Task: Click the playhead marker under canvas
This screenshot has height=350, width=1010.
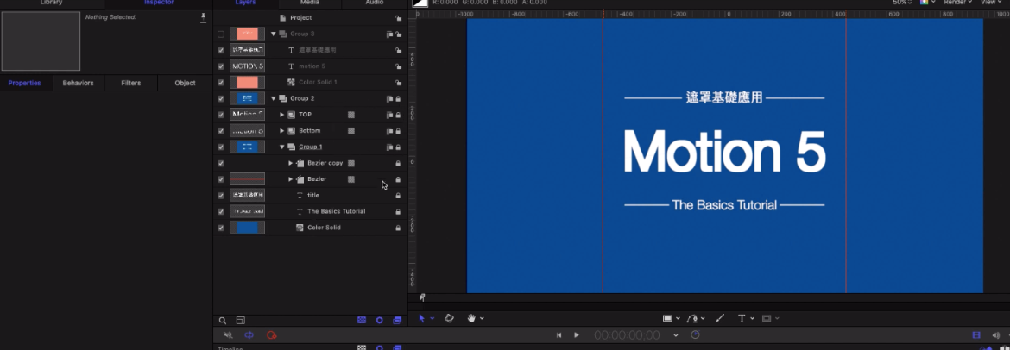Action: (x=422, y=297)
